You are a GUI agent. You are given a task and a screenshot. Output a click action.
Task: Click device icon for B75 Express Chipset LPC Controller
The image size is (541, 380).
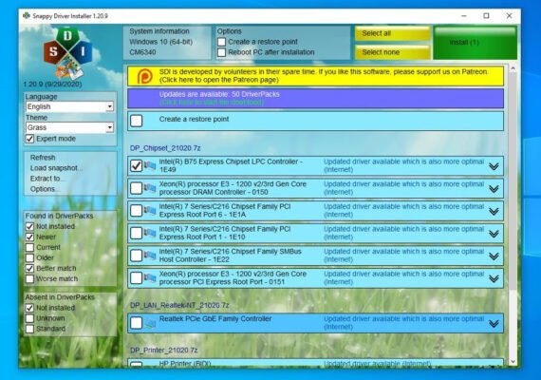(150, 166)
